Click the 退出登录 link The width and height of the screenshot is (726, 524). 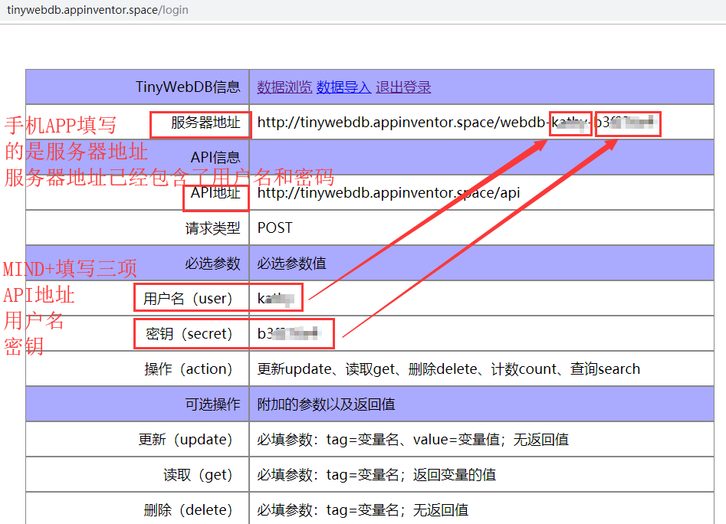(402, 87)
